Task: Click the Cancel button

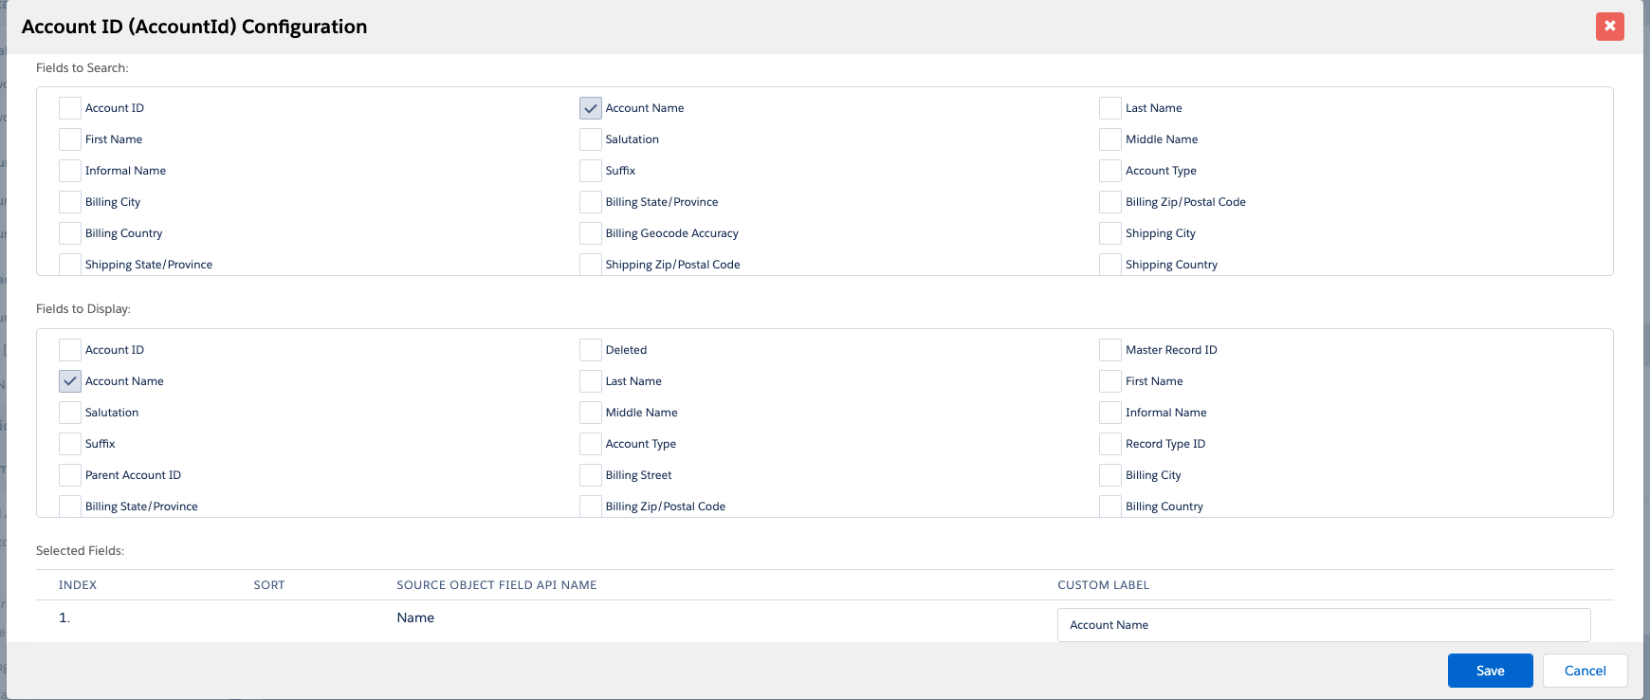Action: pos(1585,671)
